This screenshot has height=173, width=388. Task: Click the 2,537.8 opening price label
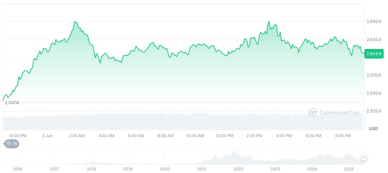point(12,103)
